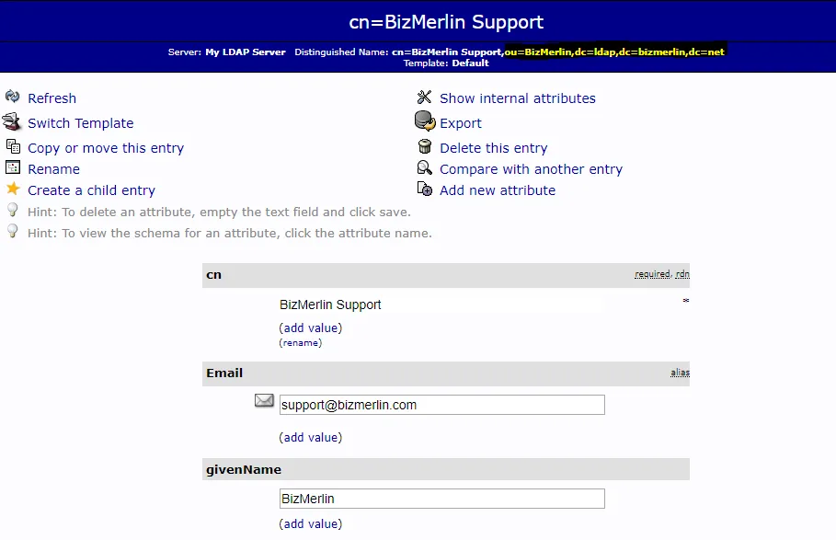
Task: Click add value under the givenName field
Action: pos(310,524)
